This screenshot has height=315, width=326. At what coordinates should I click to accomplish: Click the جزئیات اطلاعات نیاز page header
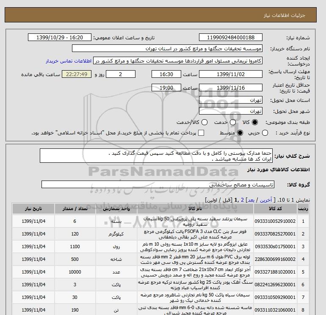click(285, 15)
